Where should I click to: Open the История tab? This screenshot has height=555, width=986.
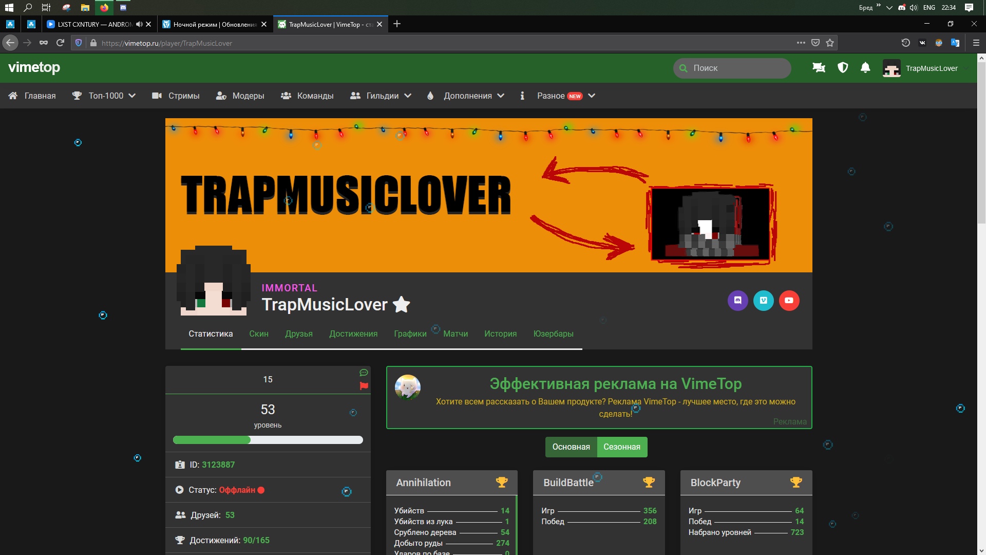501,334
